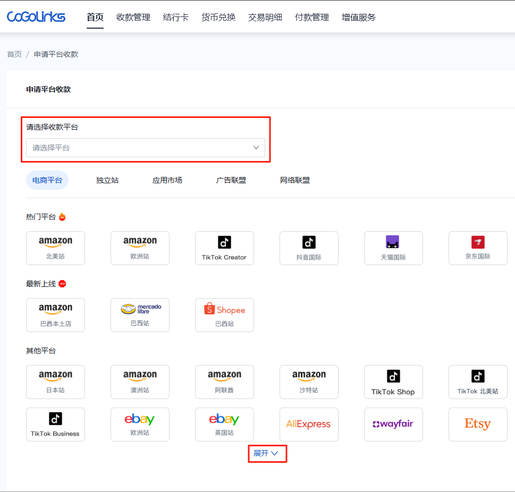The image size is (515, 492).
Task: Select eBay 英国站 card
Action: pos(224,425)
